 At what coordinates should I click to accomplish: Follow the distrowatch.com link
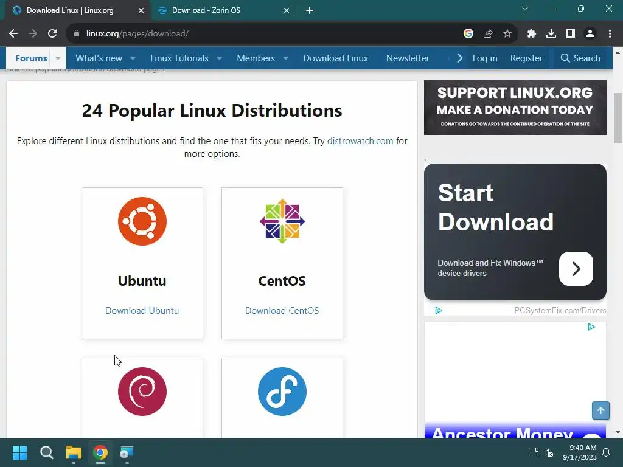[360, 141]
